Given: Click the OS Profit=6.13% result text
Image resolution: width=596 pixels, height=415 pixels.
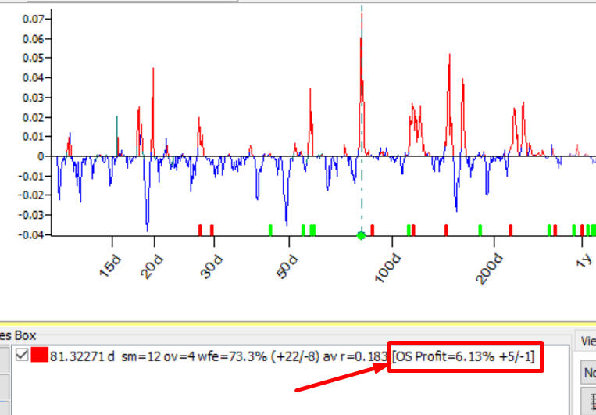Looking at the screenshot, I should click(x=464, y=357).
